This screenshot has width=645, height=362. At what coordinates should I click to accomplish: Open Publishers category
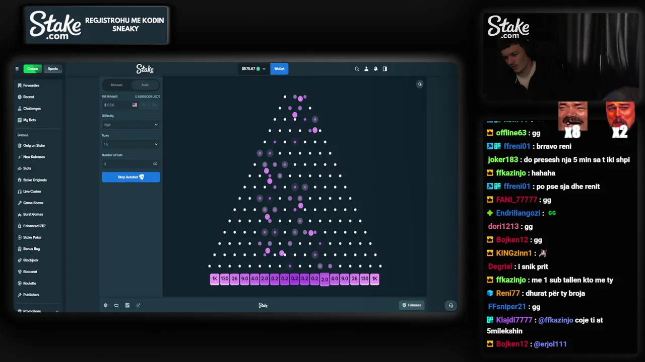[31, 295]
